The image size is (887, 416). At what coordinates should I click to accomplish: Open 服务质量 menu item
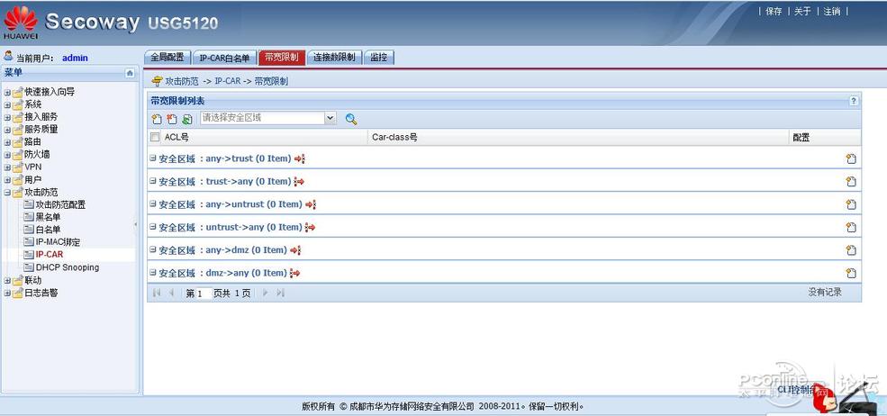tap(41, 130)
